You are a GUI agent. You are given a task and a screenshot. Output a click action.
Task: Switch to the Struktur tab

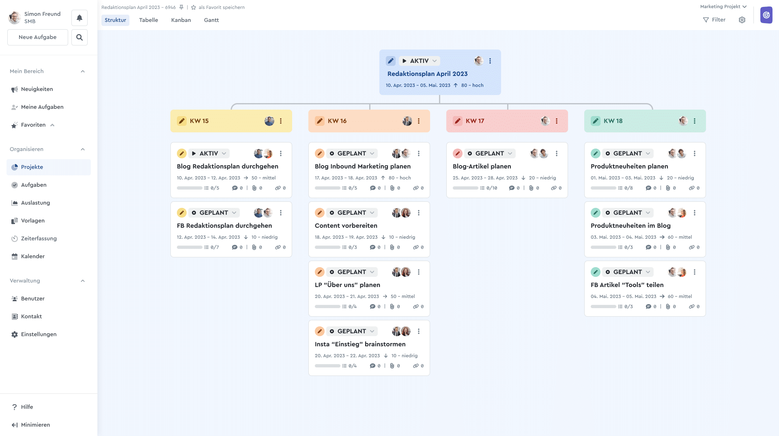tap(115, 20)
